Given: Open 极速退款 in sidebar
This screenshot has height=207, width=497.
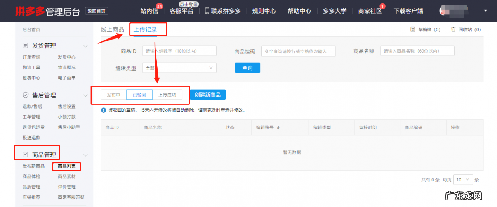Looking at the screenshot, I should click(31, 138).
